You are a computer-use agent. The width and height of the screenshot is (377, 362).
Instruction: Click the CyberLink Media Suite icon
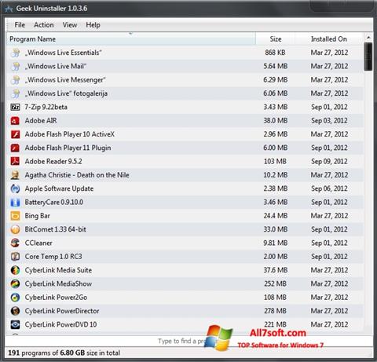(x=15, y=270)
